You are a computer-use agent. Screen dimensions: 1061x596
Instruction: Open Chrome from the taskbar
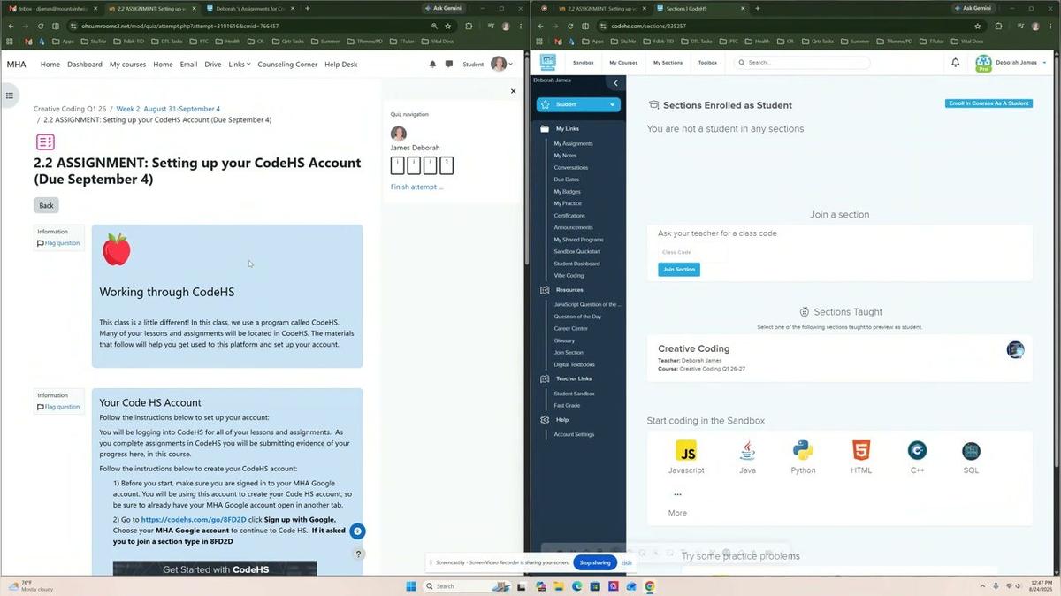[650, 586]
